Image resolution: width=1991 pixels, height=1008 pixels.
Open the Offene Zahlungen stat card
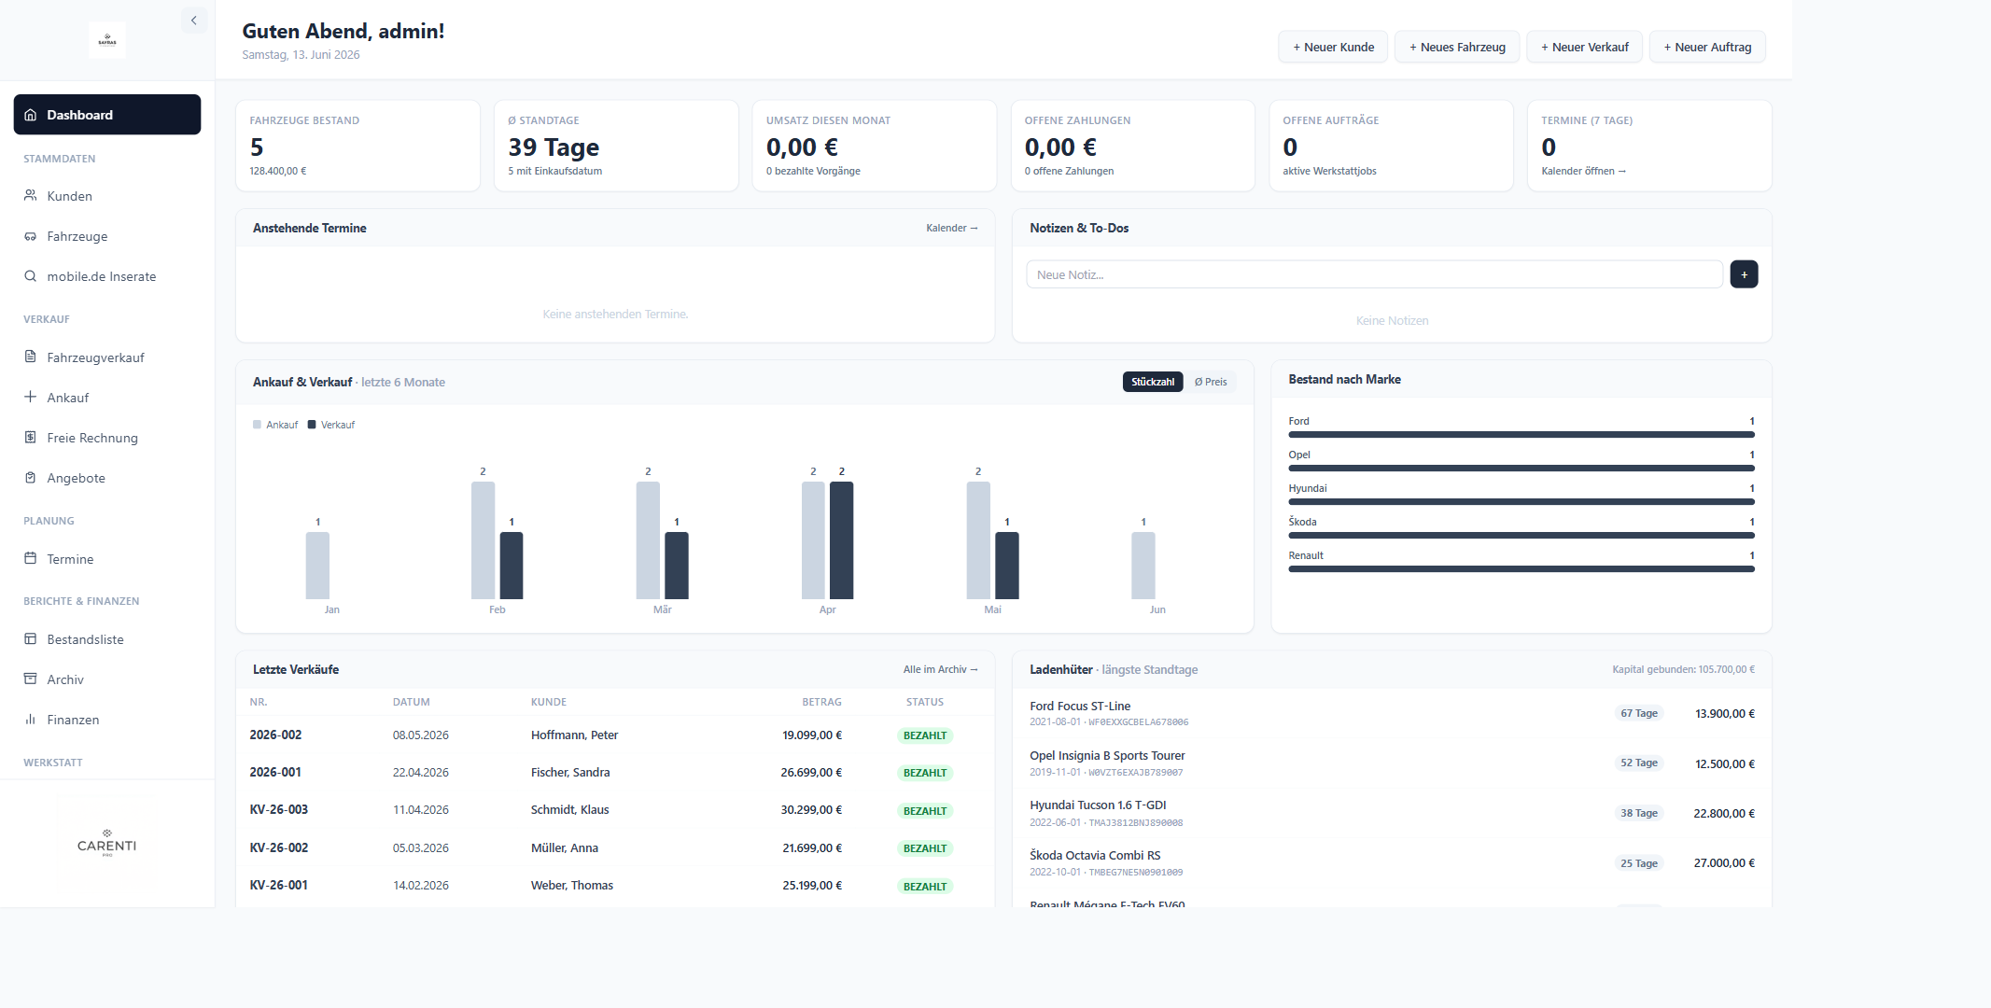[x=1132, y=146]
